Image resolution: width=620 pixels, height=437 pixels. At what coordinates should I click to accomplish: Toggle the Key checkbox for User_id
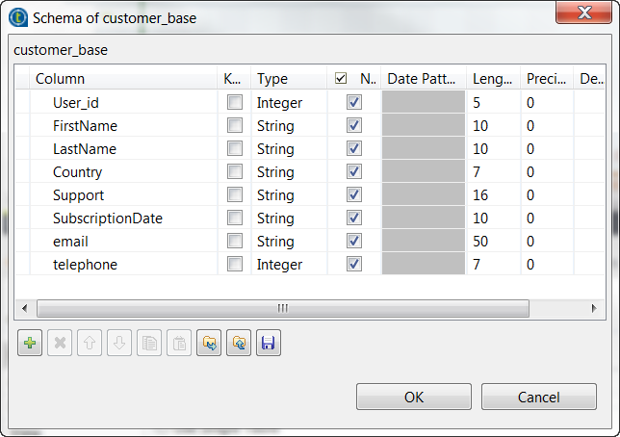click(x=234, y=103)
